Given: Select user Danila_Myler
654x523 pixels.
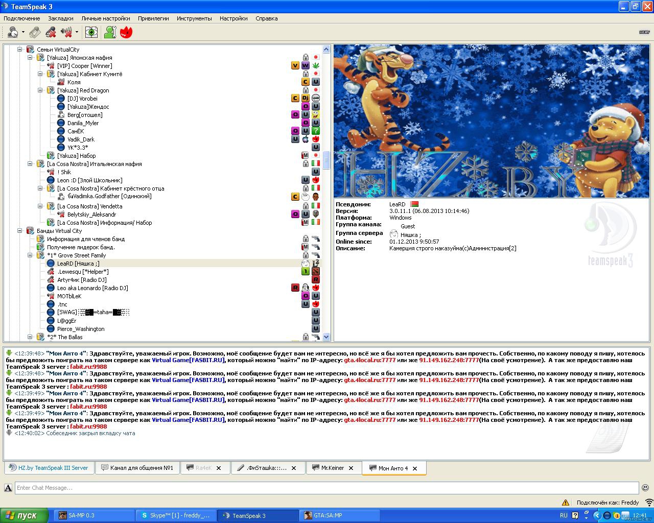Looking at the screenshot, I should (83, 123).
